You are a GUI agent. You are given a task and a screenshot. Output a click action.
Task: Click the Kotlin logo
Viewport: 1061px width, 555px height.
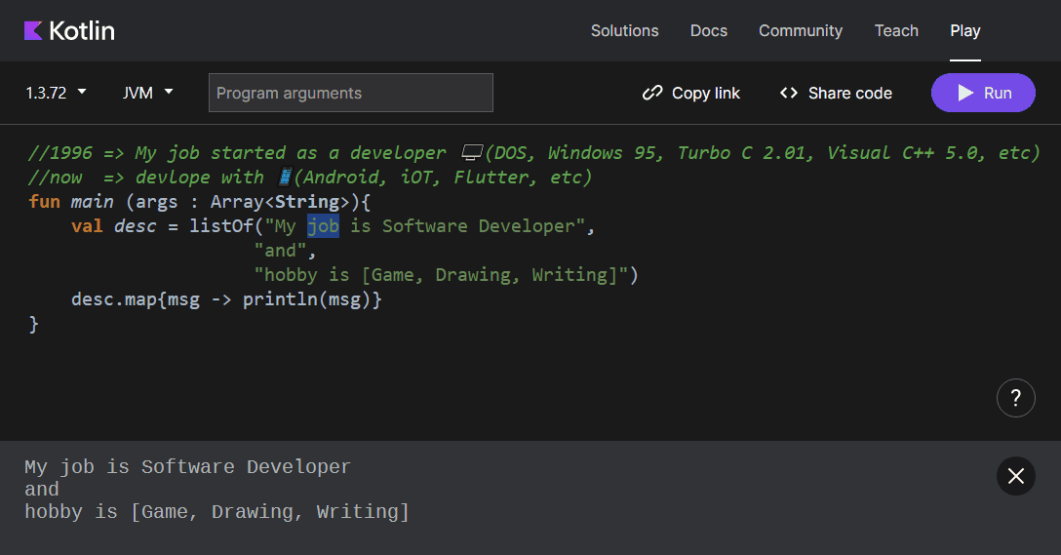pyautogui.click(x=69, y=30)
